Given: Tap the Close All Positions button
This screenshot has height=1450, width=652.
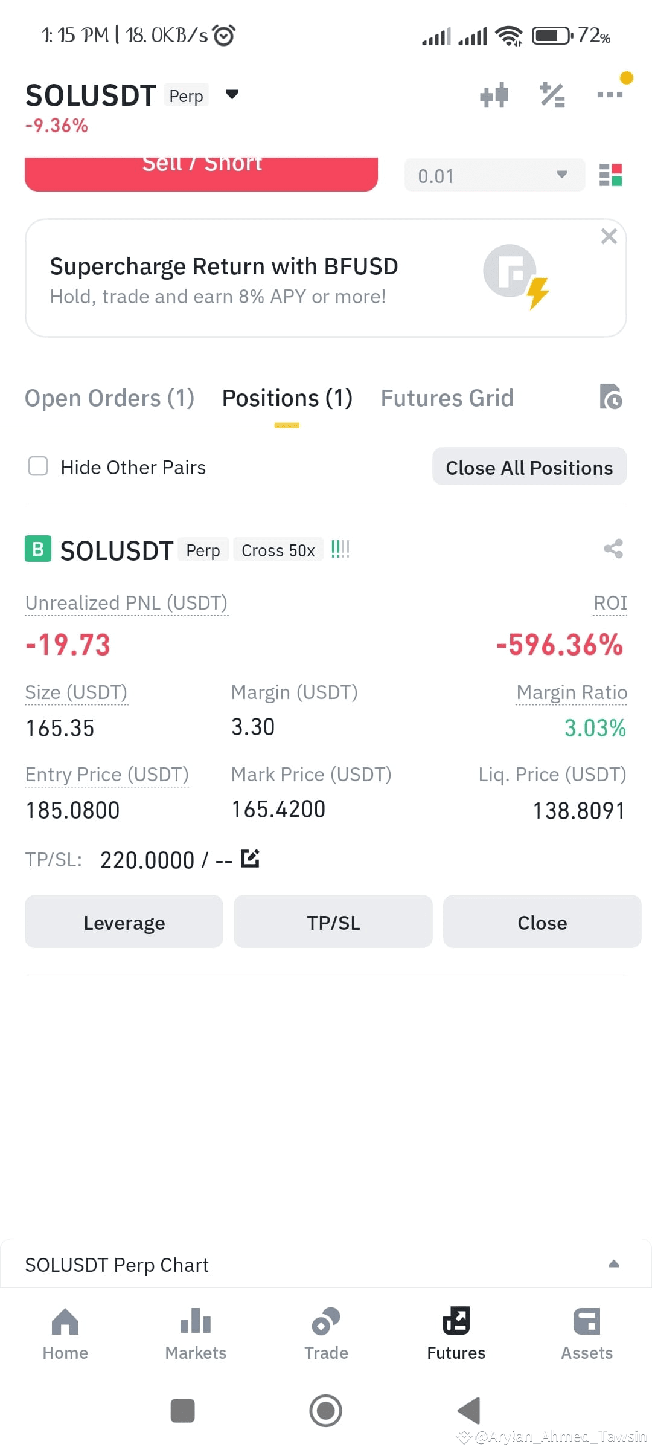Looking at the screenshot, I should (529, 466).
